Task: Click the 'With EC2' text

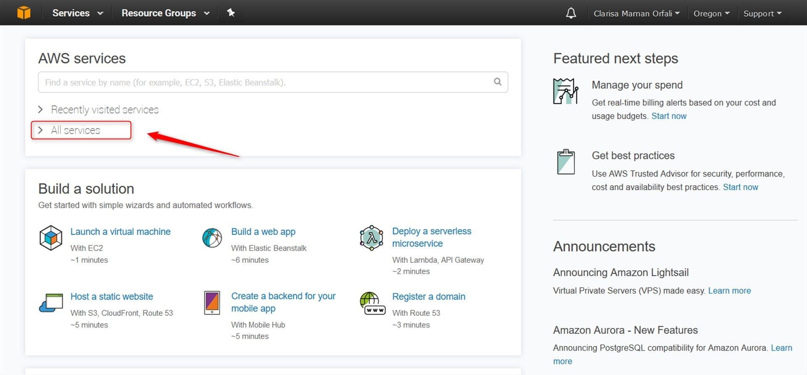Action: pos(87,248)
